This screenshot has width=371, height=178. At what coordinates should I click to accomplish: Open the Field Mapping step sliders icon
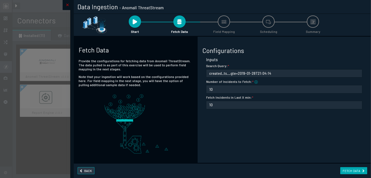pyautogui.click(x=224, y=22)
